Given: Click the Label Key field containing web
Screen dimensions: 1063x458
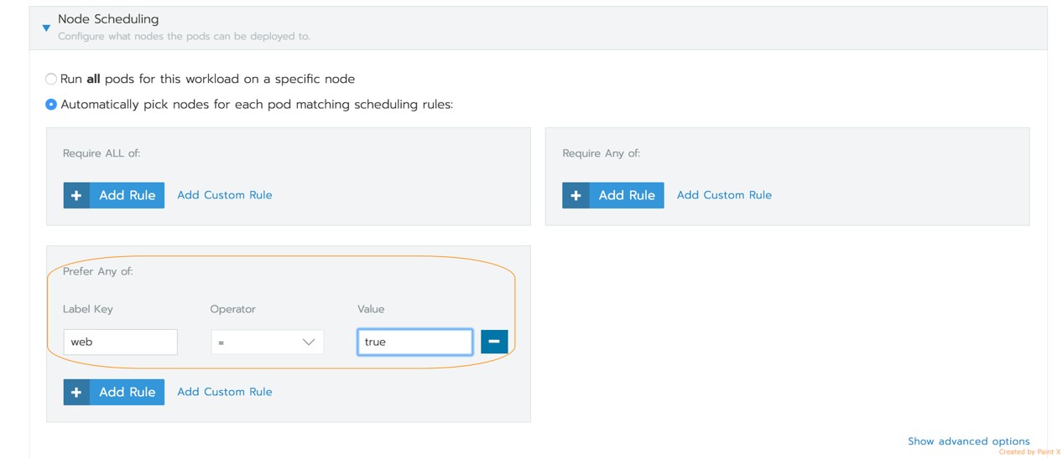Looking at the screenshot, I should click(x=120, y=342).
